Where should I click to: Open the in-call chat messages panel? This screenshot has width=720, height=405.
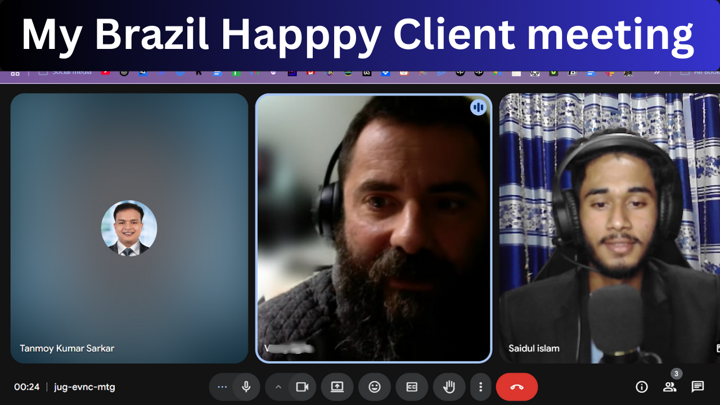697,387
